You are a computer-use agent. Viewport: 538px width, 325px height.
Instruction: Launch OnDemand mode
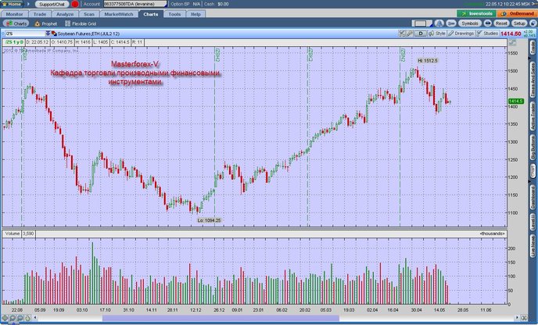517,14
